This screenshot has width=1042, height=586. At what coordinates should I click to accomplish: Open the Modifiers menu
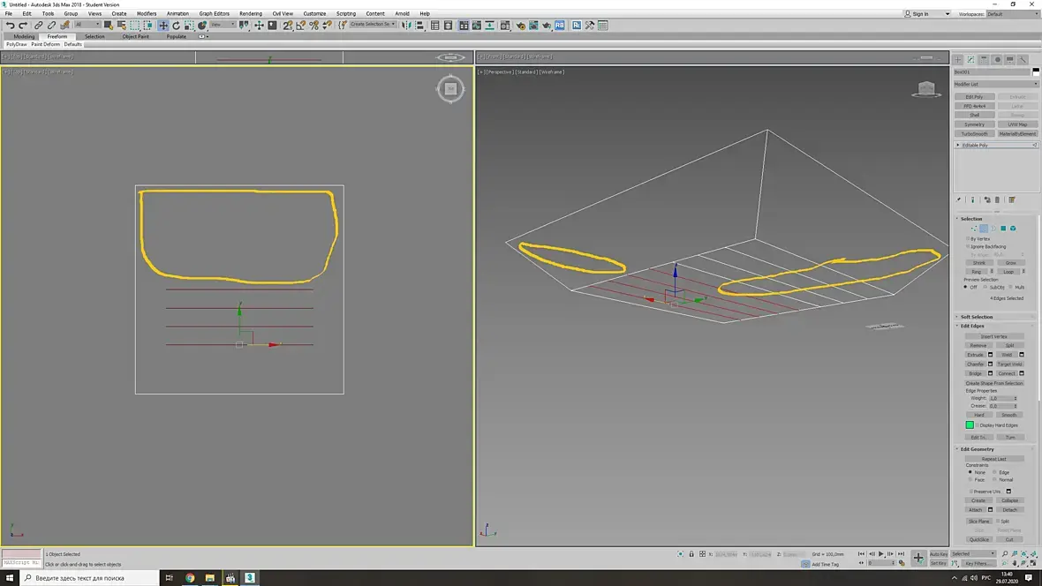[x=147, y=13]
